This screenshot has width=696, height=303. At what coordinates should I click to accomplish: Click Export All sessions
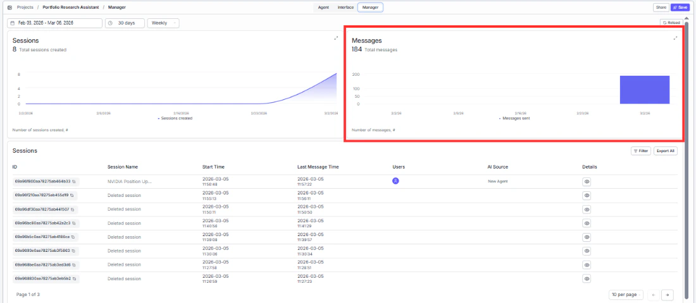click(x=666, y=151)
